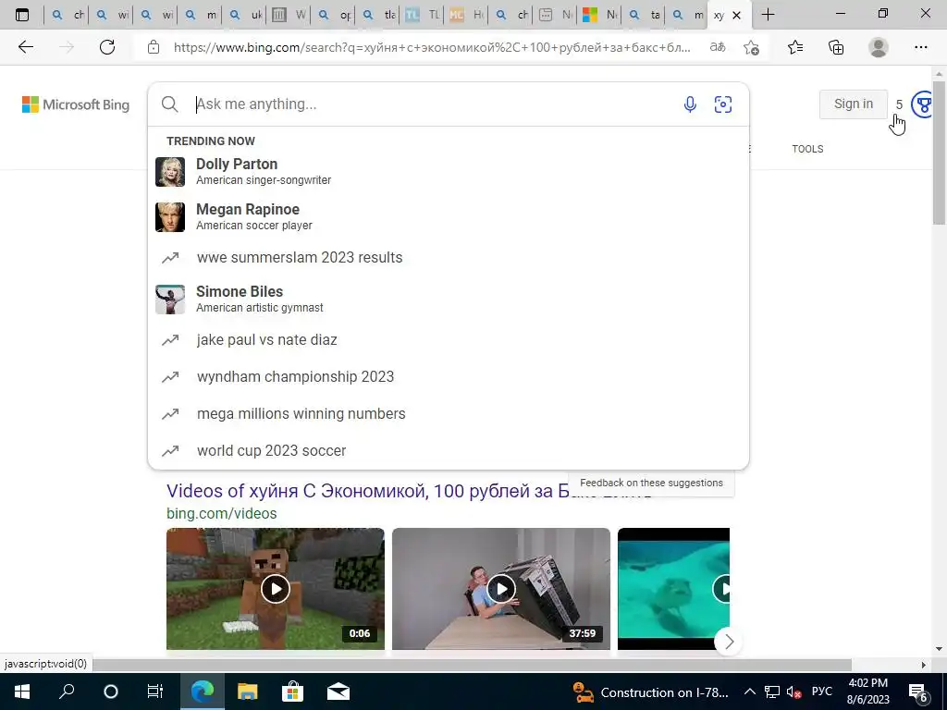The width and height of the screenshot is (947, 710).
Task: Click the muted volume tray icon
Action: (794, 692)
